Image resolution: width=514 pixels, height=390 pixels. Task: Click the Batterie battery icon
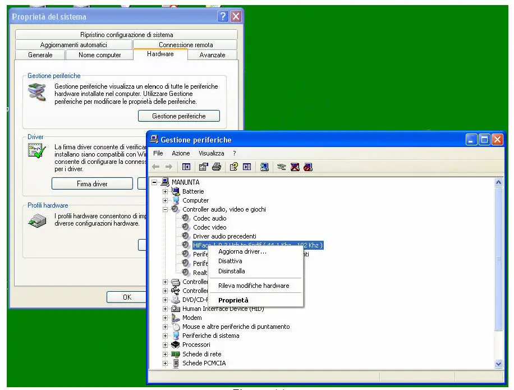176,191
